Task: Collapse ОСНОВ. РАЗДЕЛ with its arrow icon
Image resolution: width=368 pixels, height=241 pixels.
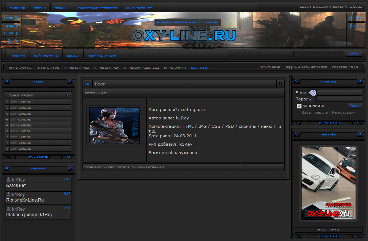Action: tap(67, 95)
